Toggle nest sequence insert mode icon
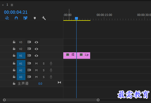 (x=7, y=18)
